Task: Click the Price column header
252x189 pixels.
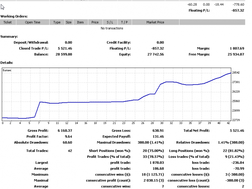Action: [x=95, y=22]
